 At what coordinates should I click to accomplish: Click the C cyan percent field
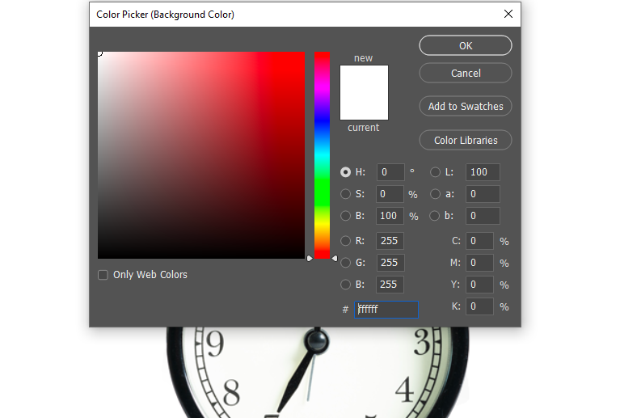click(479, 241)
